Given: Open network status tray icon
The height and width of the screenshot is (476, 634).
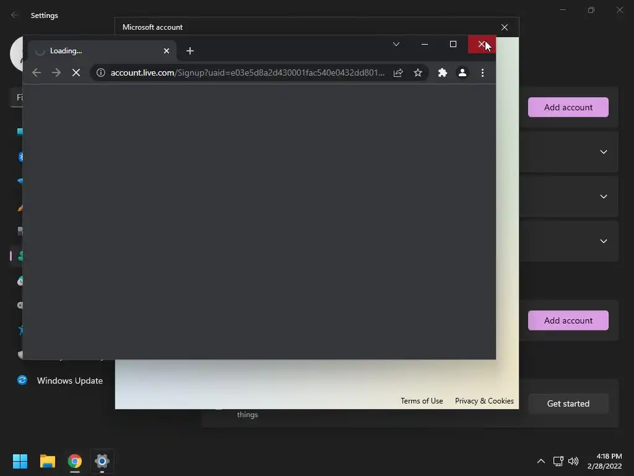Looking at the screenshot, I should click(558, 461).
